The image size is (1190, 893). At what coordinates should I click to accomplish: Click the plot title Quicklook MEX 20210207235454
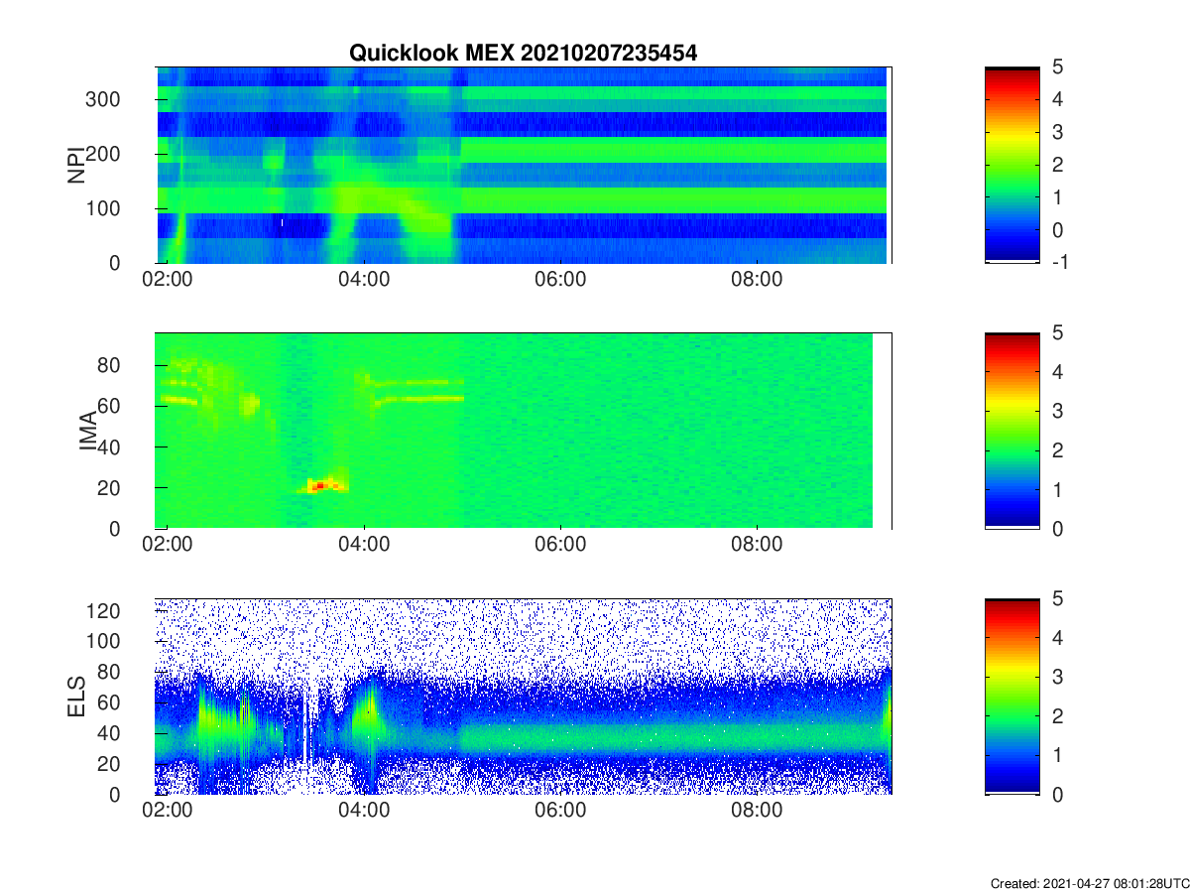tap(523, 54)
